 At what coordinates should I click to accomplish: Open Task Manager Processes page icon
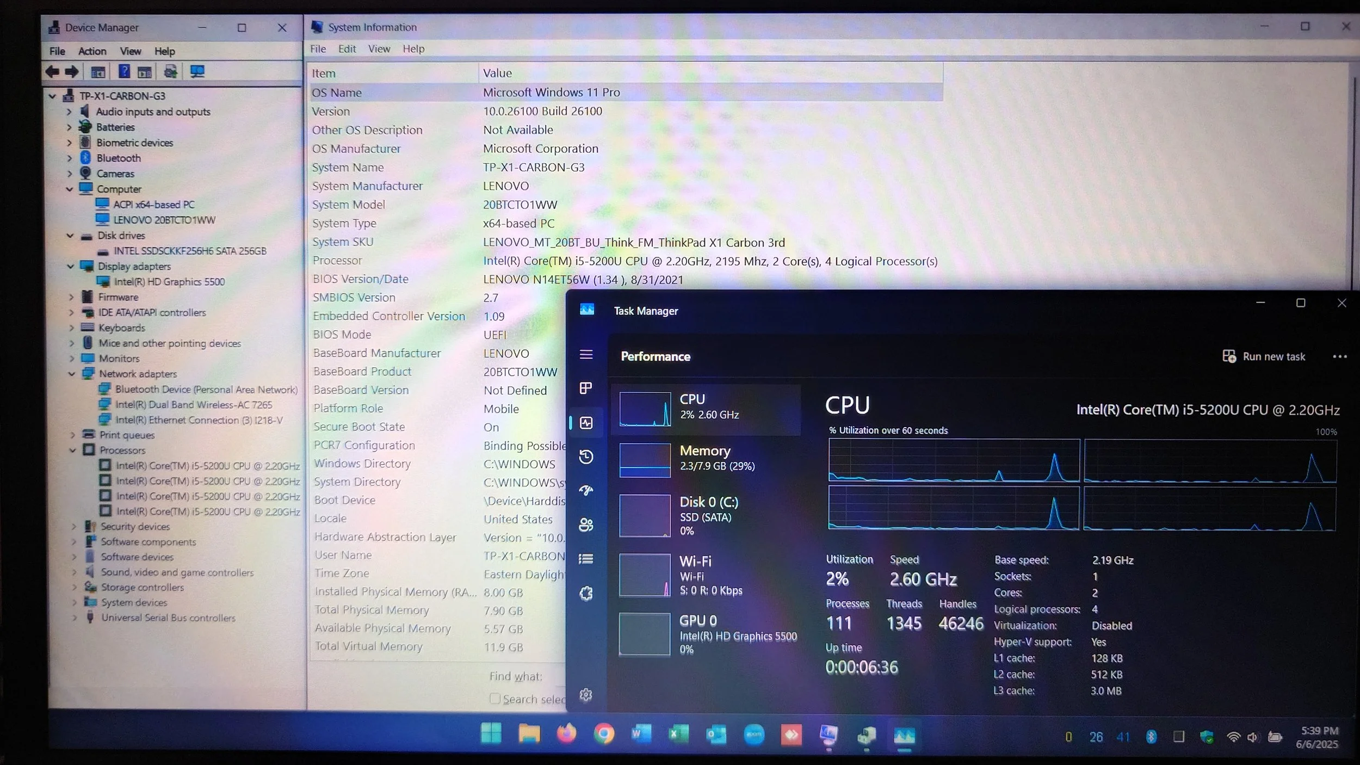586,388
